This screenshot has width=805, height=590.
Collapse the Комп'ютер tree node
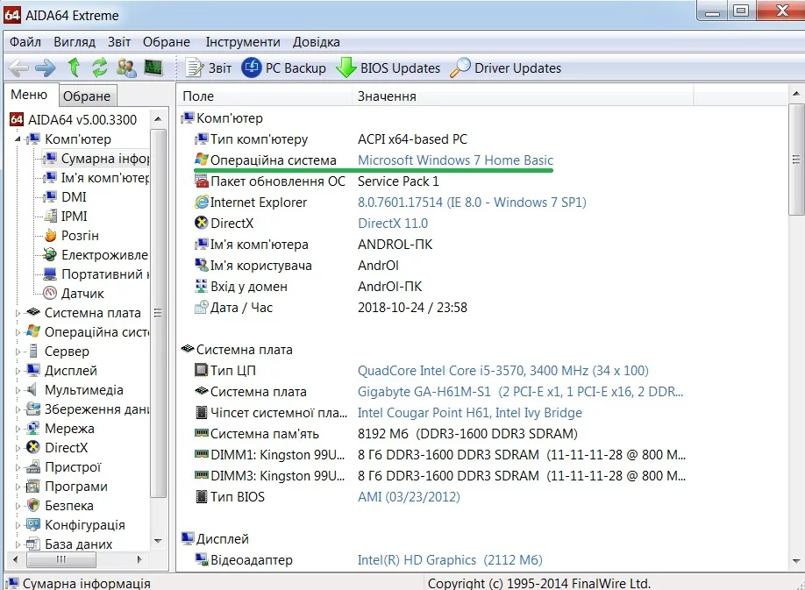point(18,139)
